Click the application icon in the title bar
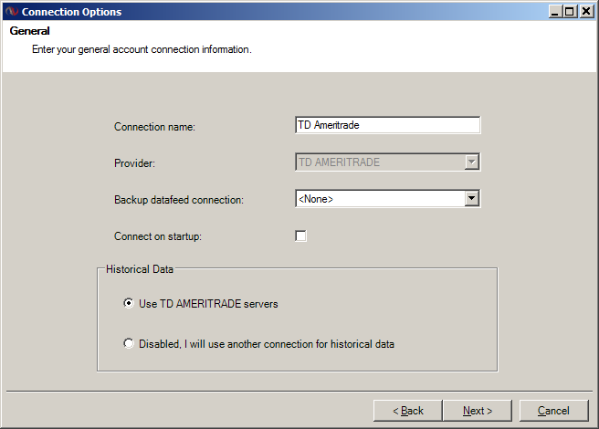 [11, 12]
